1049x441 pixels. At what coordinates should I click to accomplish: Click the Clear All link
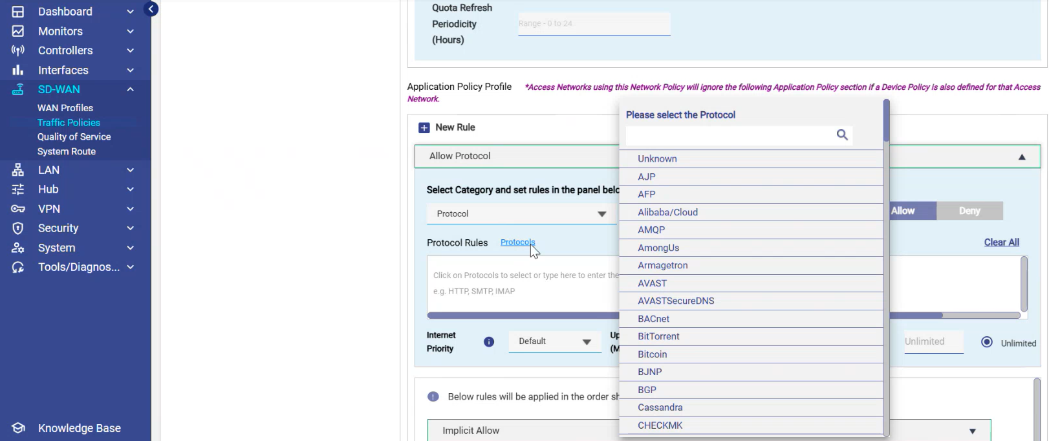(x=1001, y=242)
